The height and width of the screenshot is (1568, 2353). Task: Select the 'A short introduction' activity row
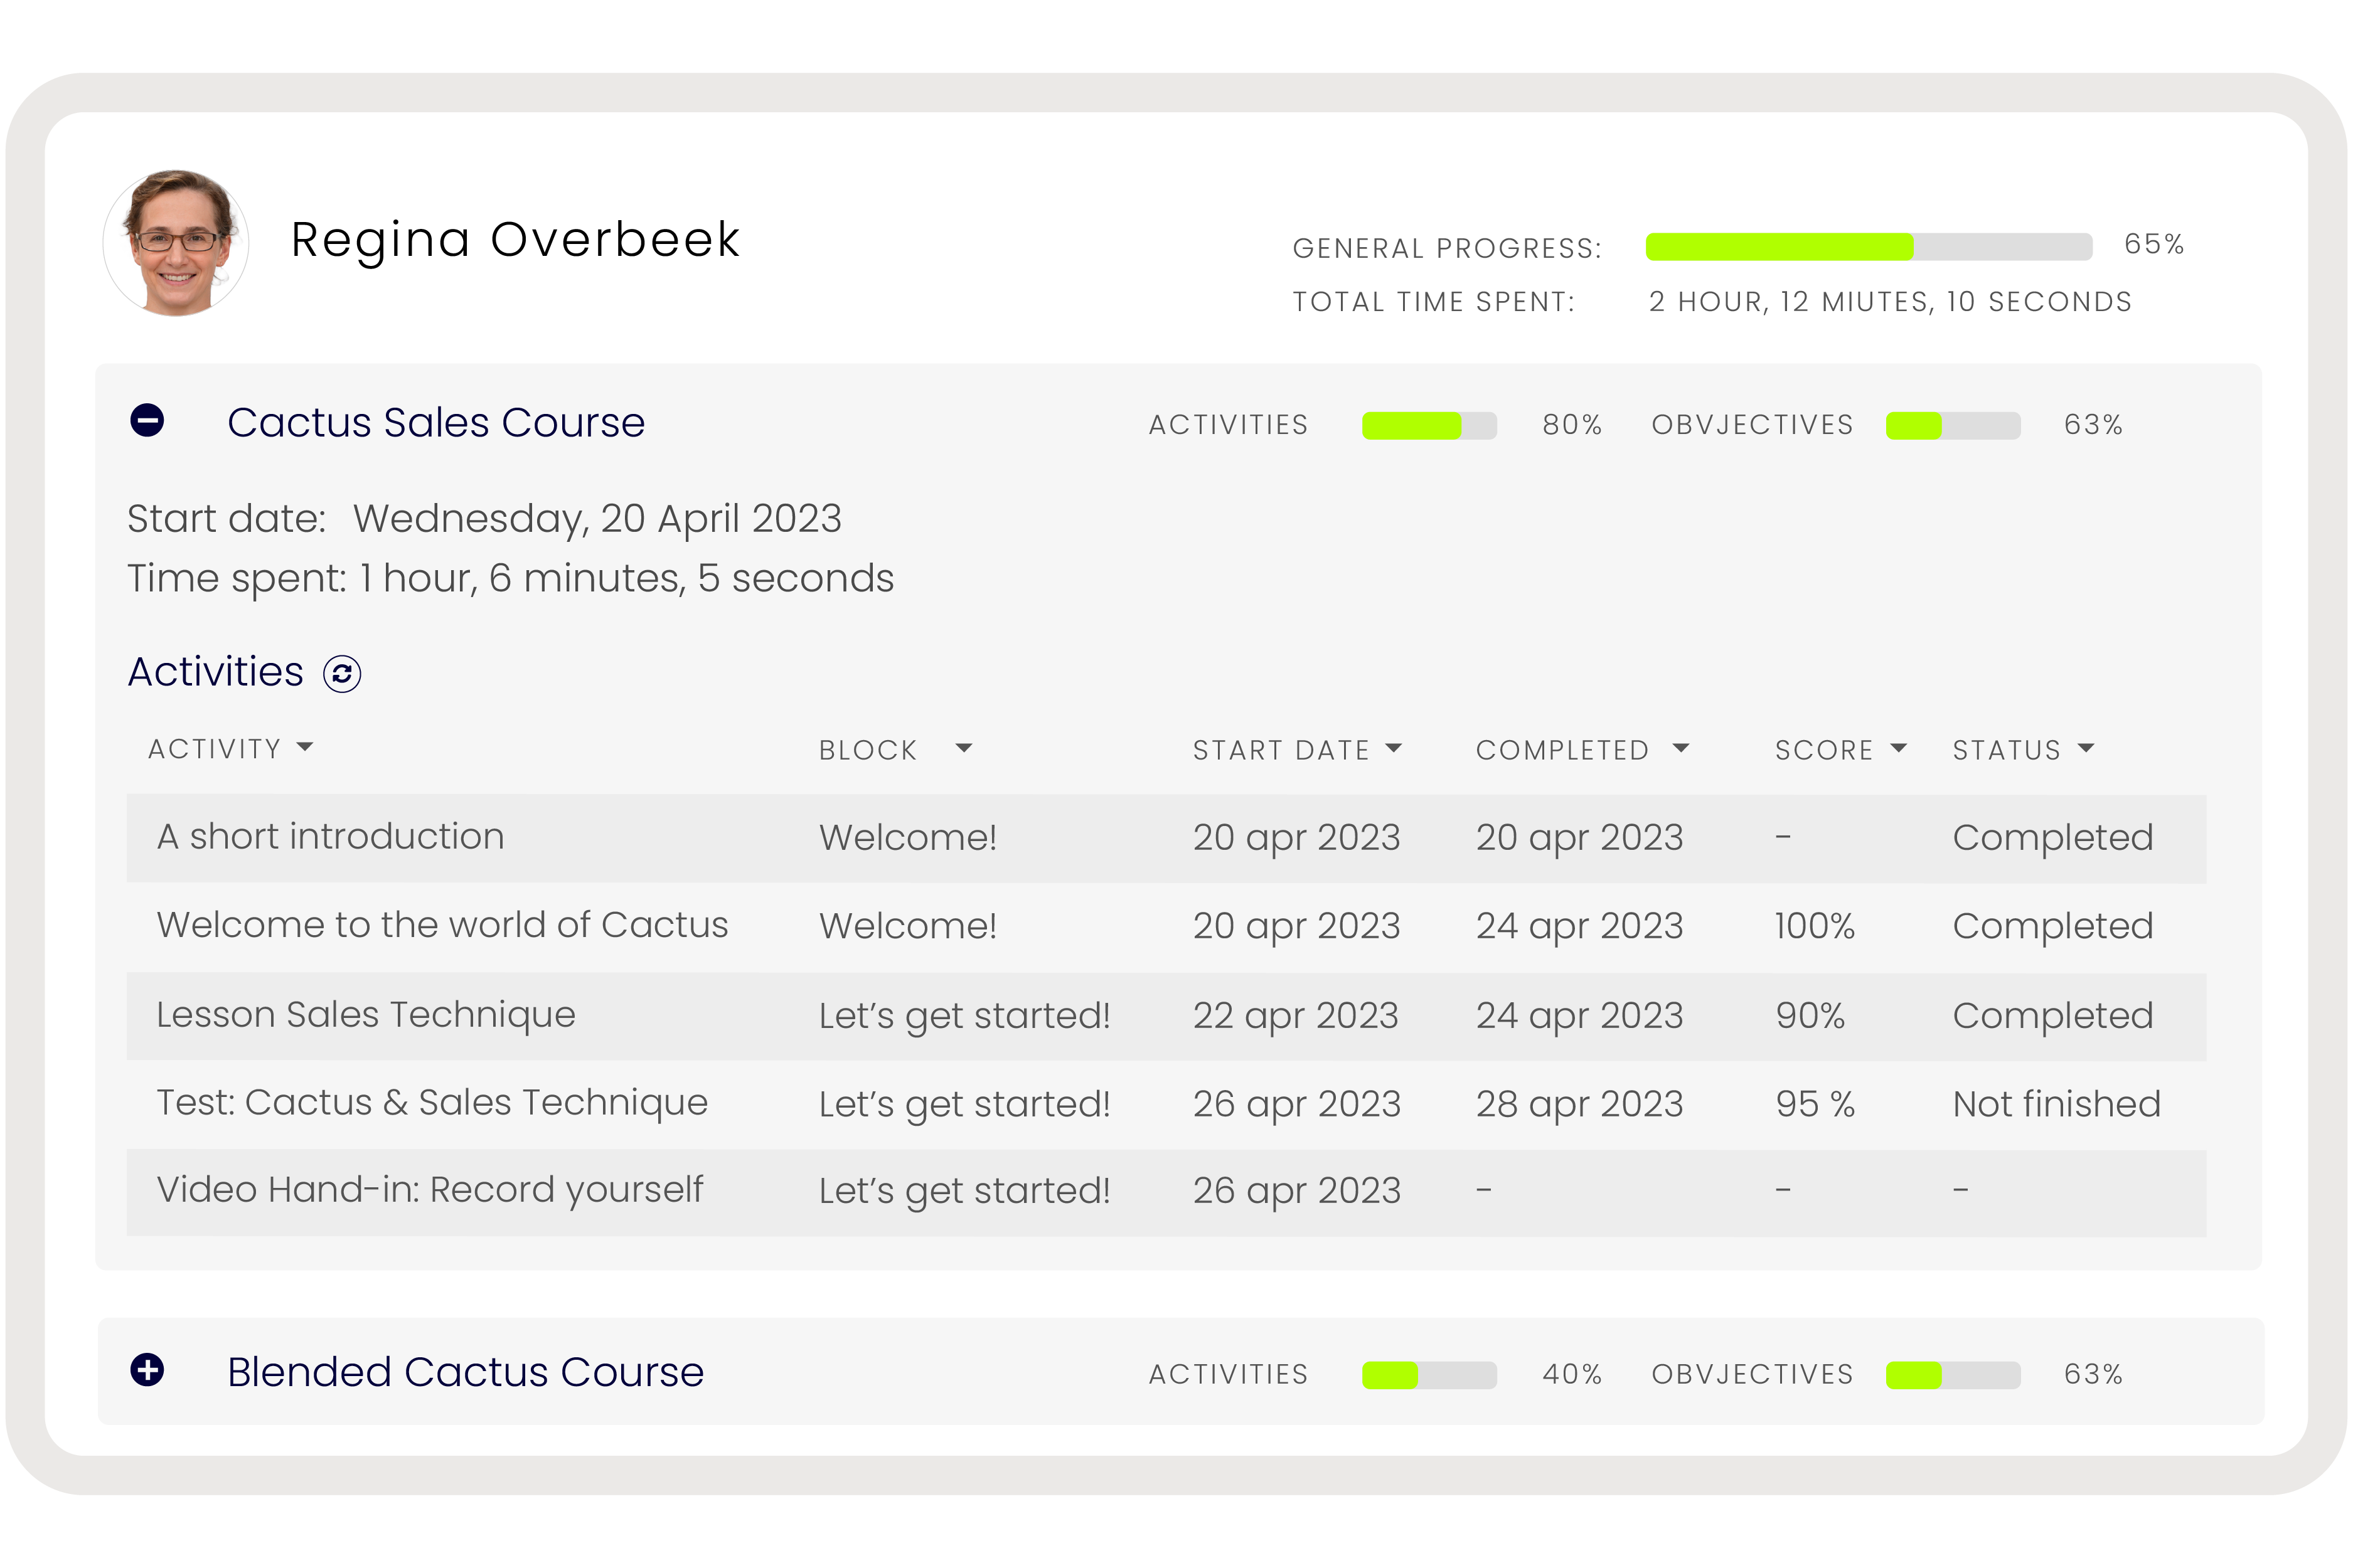click(330, 837)
